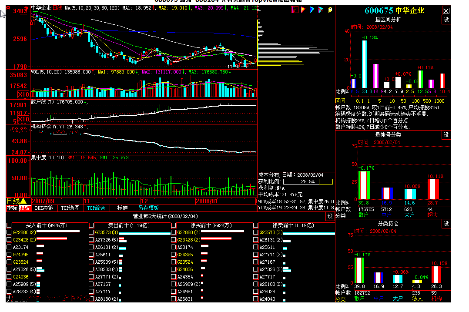Check the A25611 box under 卖出前十

point(91,255)
